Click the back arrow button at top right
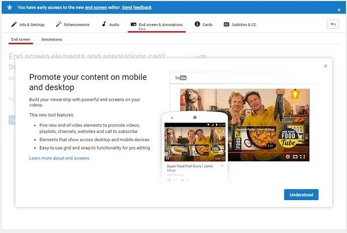The width and height of the screenshot is (347, 233). tap(333, 24)
